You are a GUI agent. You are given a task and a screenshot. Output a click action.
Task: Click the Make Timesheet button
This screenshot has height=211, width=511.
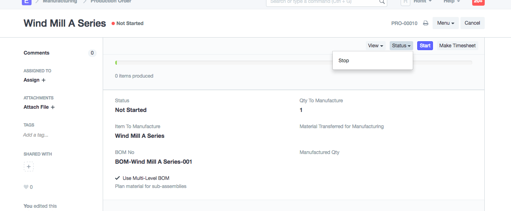click(457, 46)
